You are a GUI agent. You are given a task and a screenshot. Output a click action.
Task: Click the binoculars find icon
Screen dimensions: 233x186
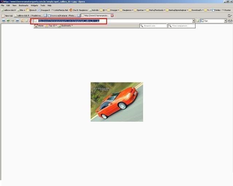[x=230, y=21]
